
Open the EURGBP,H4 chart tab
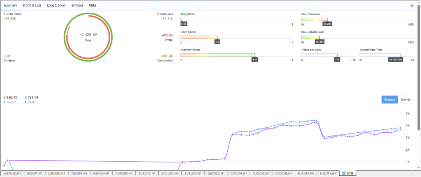tap(306, 174)
